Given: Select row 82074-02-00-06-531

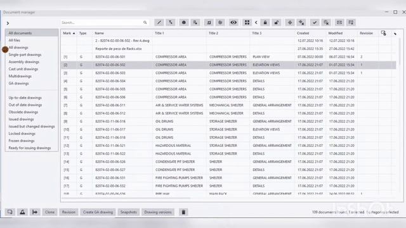Looking at the screenshot, I should [228, 178].
